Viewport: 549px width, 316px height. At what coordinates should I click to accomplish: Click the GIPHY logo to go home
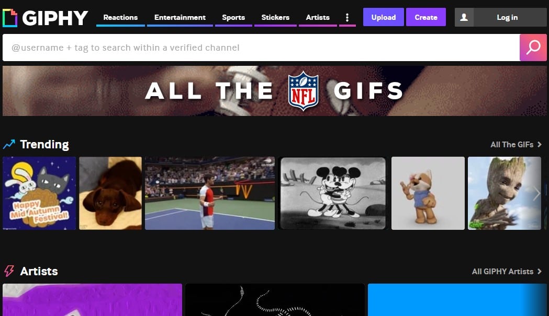(45, 17)
